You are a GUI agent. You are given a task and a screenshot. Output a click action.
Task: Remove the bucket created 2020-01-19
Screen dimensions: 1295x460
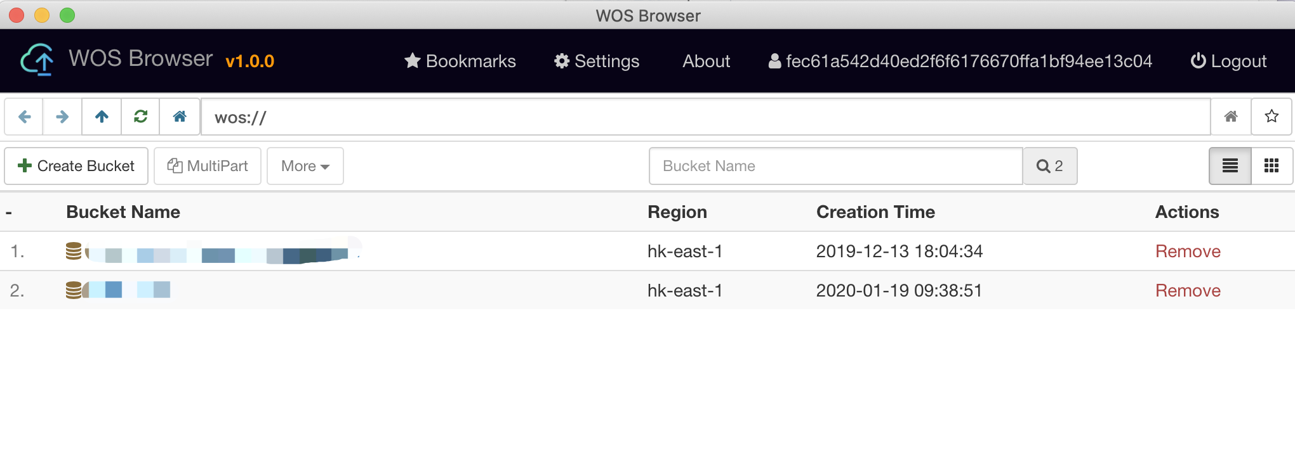pos(1188,291)
